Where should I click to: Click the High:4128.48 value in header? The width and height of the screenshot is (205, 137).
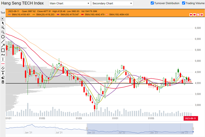point(59,11)
